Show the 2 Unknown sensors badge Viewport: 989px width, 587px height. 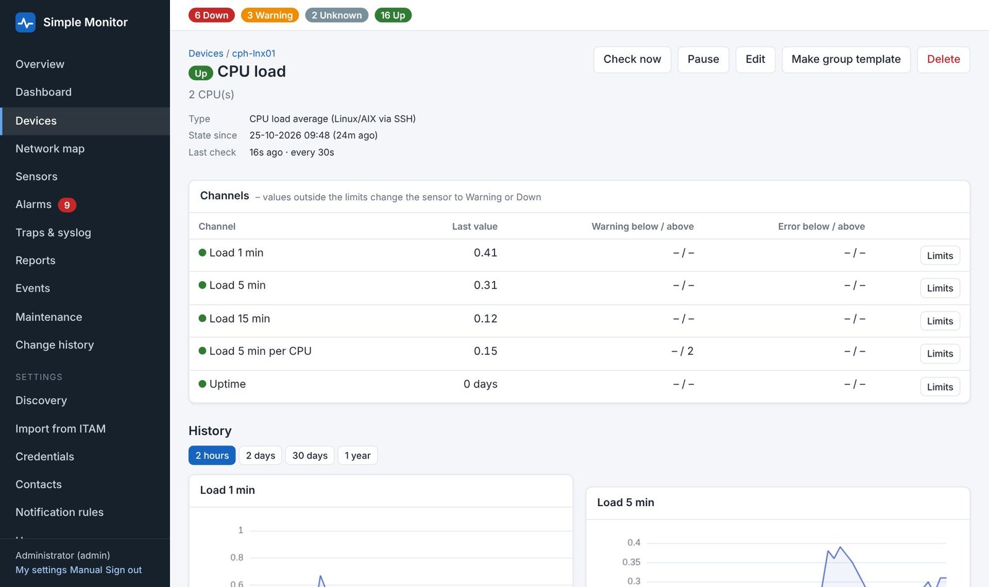point(337,15)
